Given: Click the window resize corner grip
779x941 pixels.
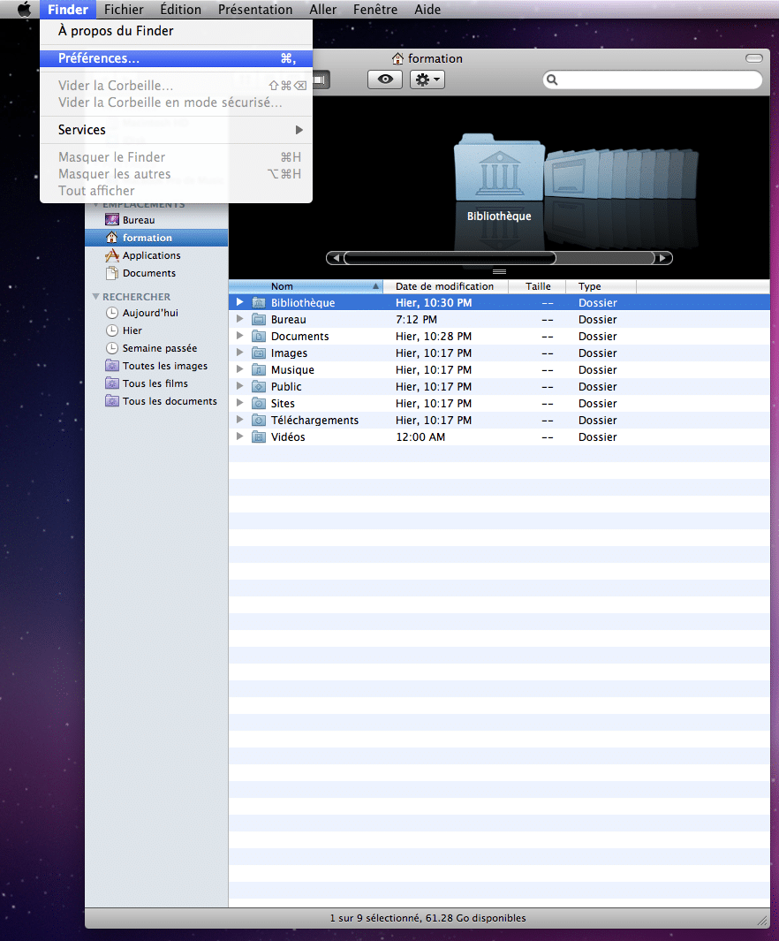Looking at the screenshot, I should (762, 920).
